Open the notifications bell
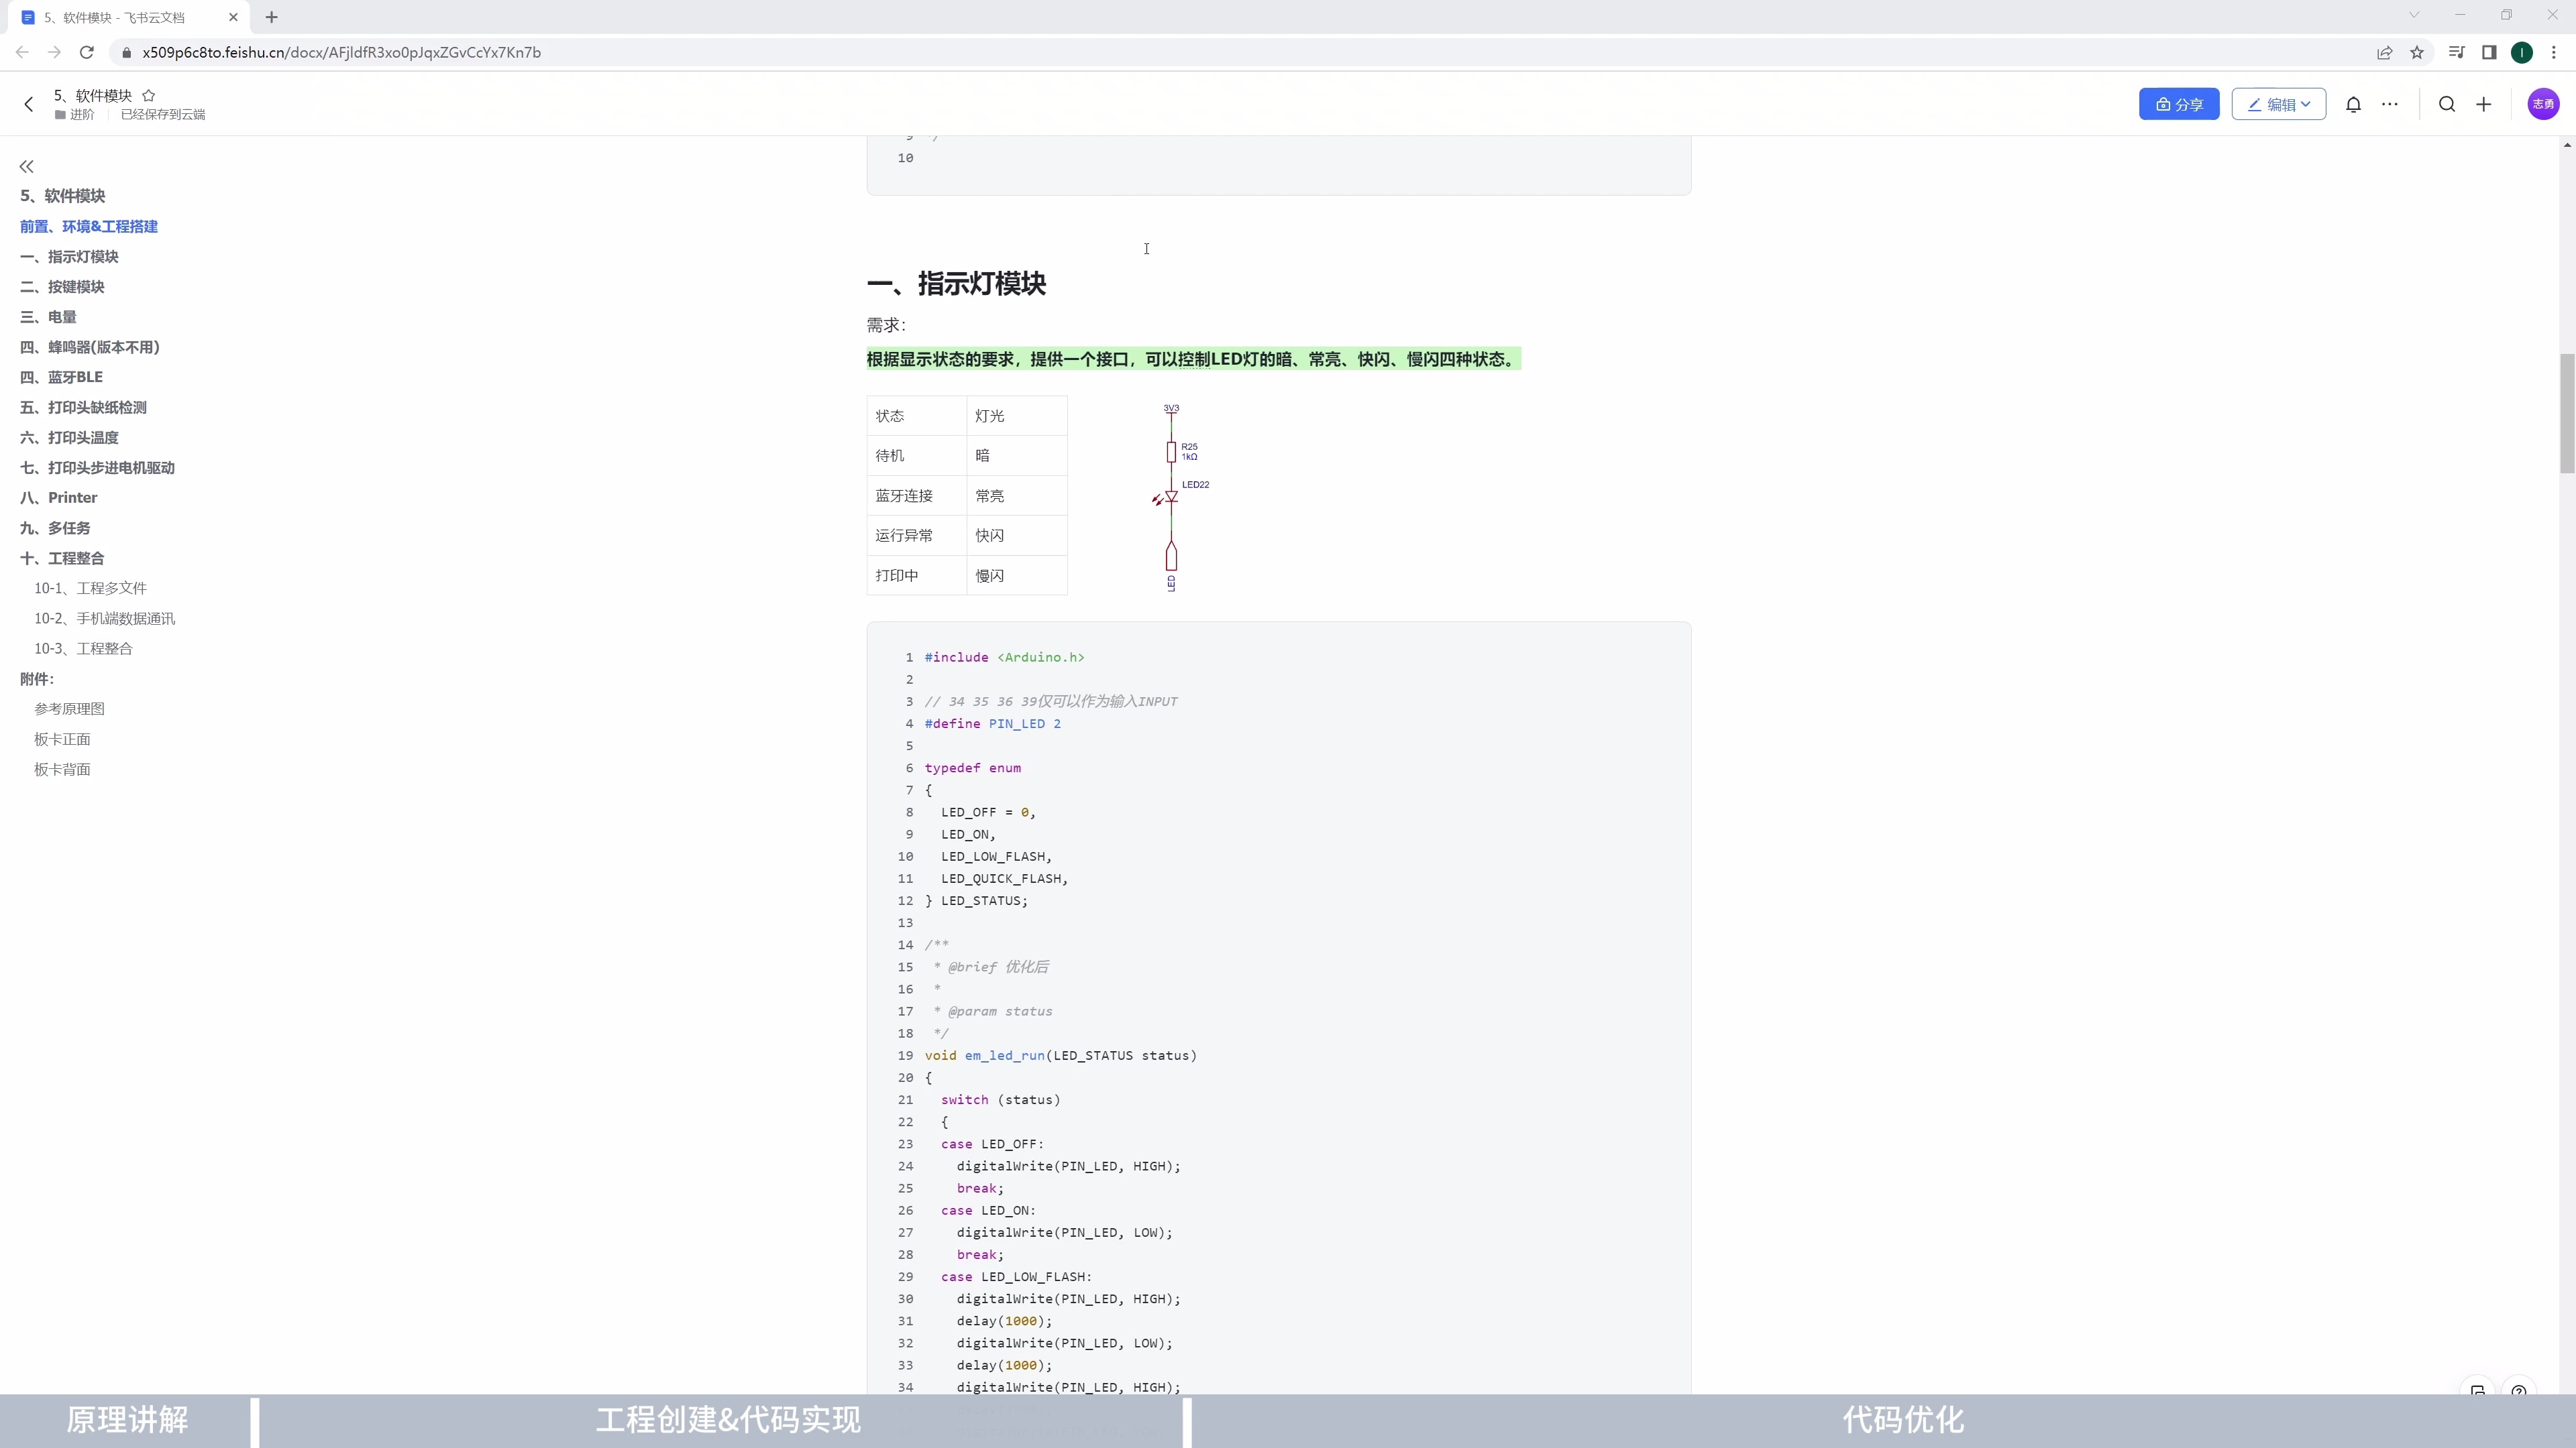The width and height of the screenshot is (2576, 1448). pos(2353,104)
